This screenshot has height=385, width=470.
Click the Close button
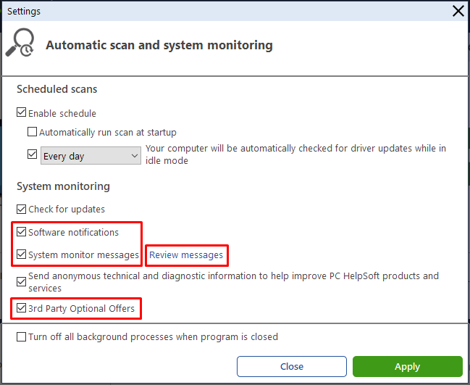click(292, 366)
